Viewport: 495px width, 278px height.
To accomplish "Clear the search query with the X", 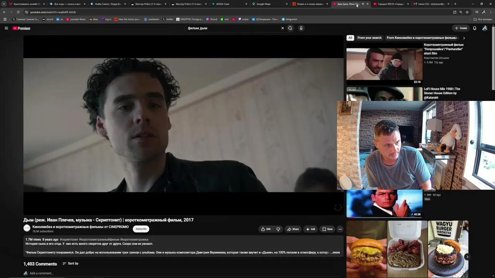I will pos(282,28).
